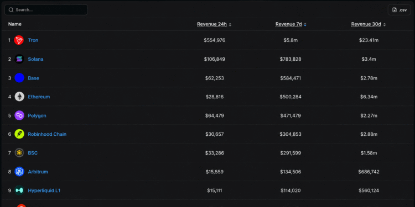The image size is (415, 207).
Task: Click the BSC chain logo icon
Action: point(19,153)
